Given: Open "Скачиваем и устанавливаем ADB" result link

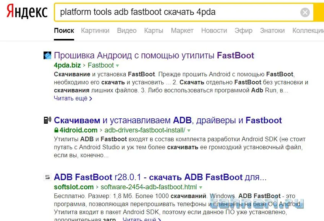Looking at the screenshot, I should click(168, 121).
